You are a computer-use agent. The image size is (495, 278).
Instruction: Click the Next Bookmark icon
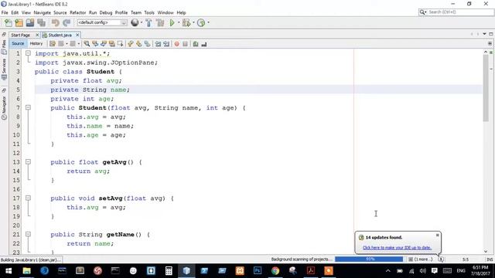coord(139,44)
